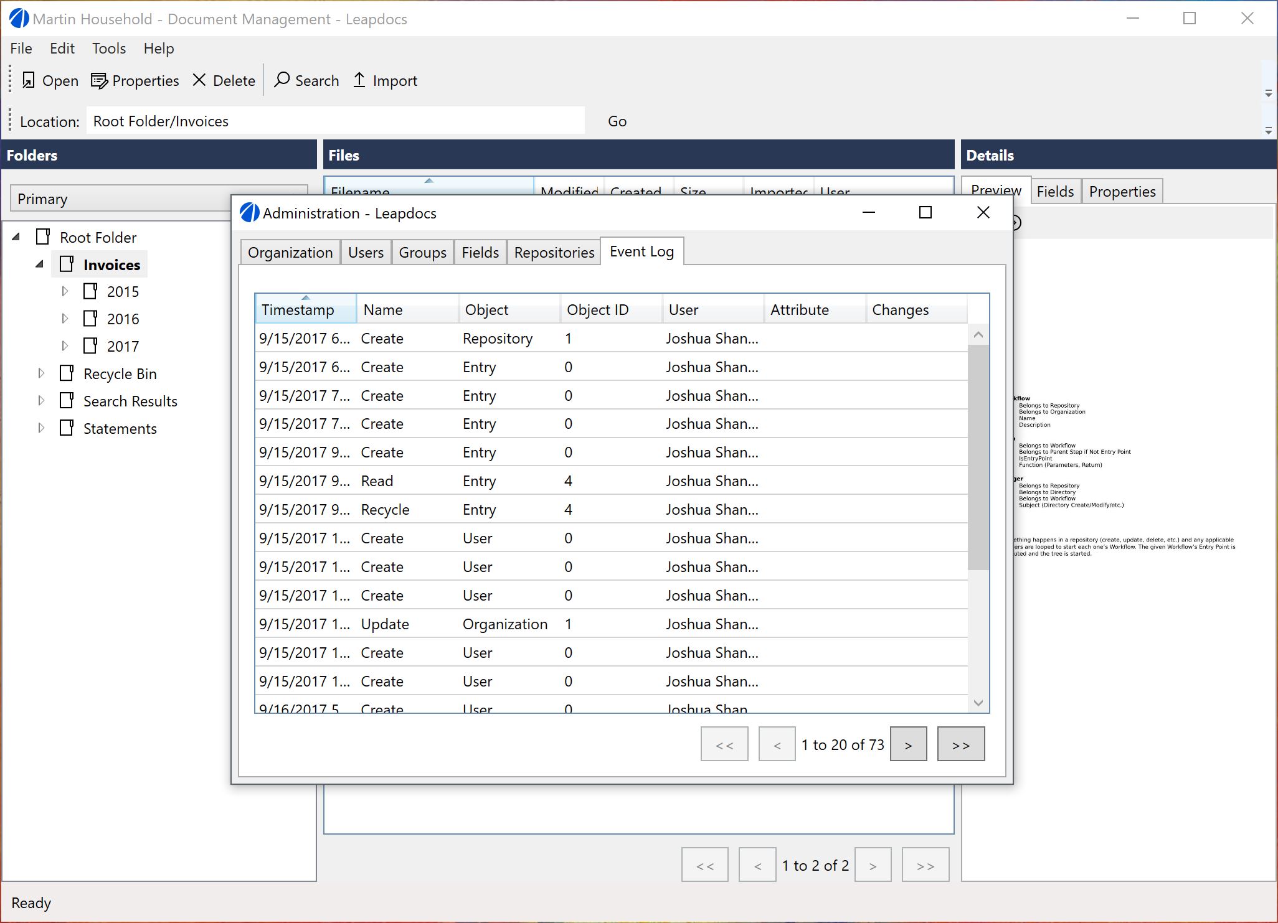This screenshot has height=923, width=1278.
Task: Sort by the Timestamp column header
Action: coord(306,309)
